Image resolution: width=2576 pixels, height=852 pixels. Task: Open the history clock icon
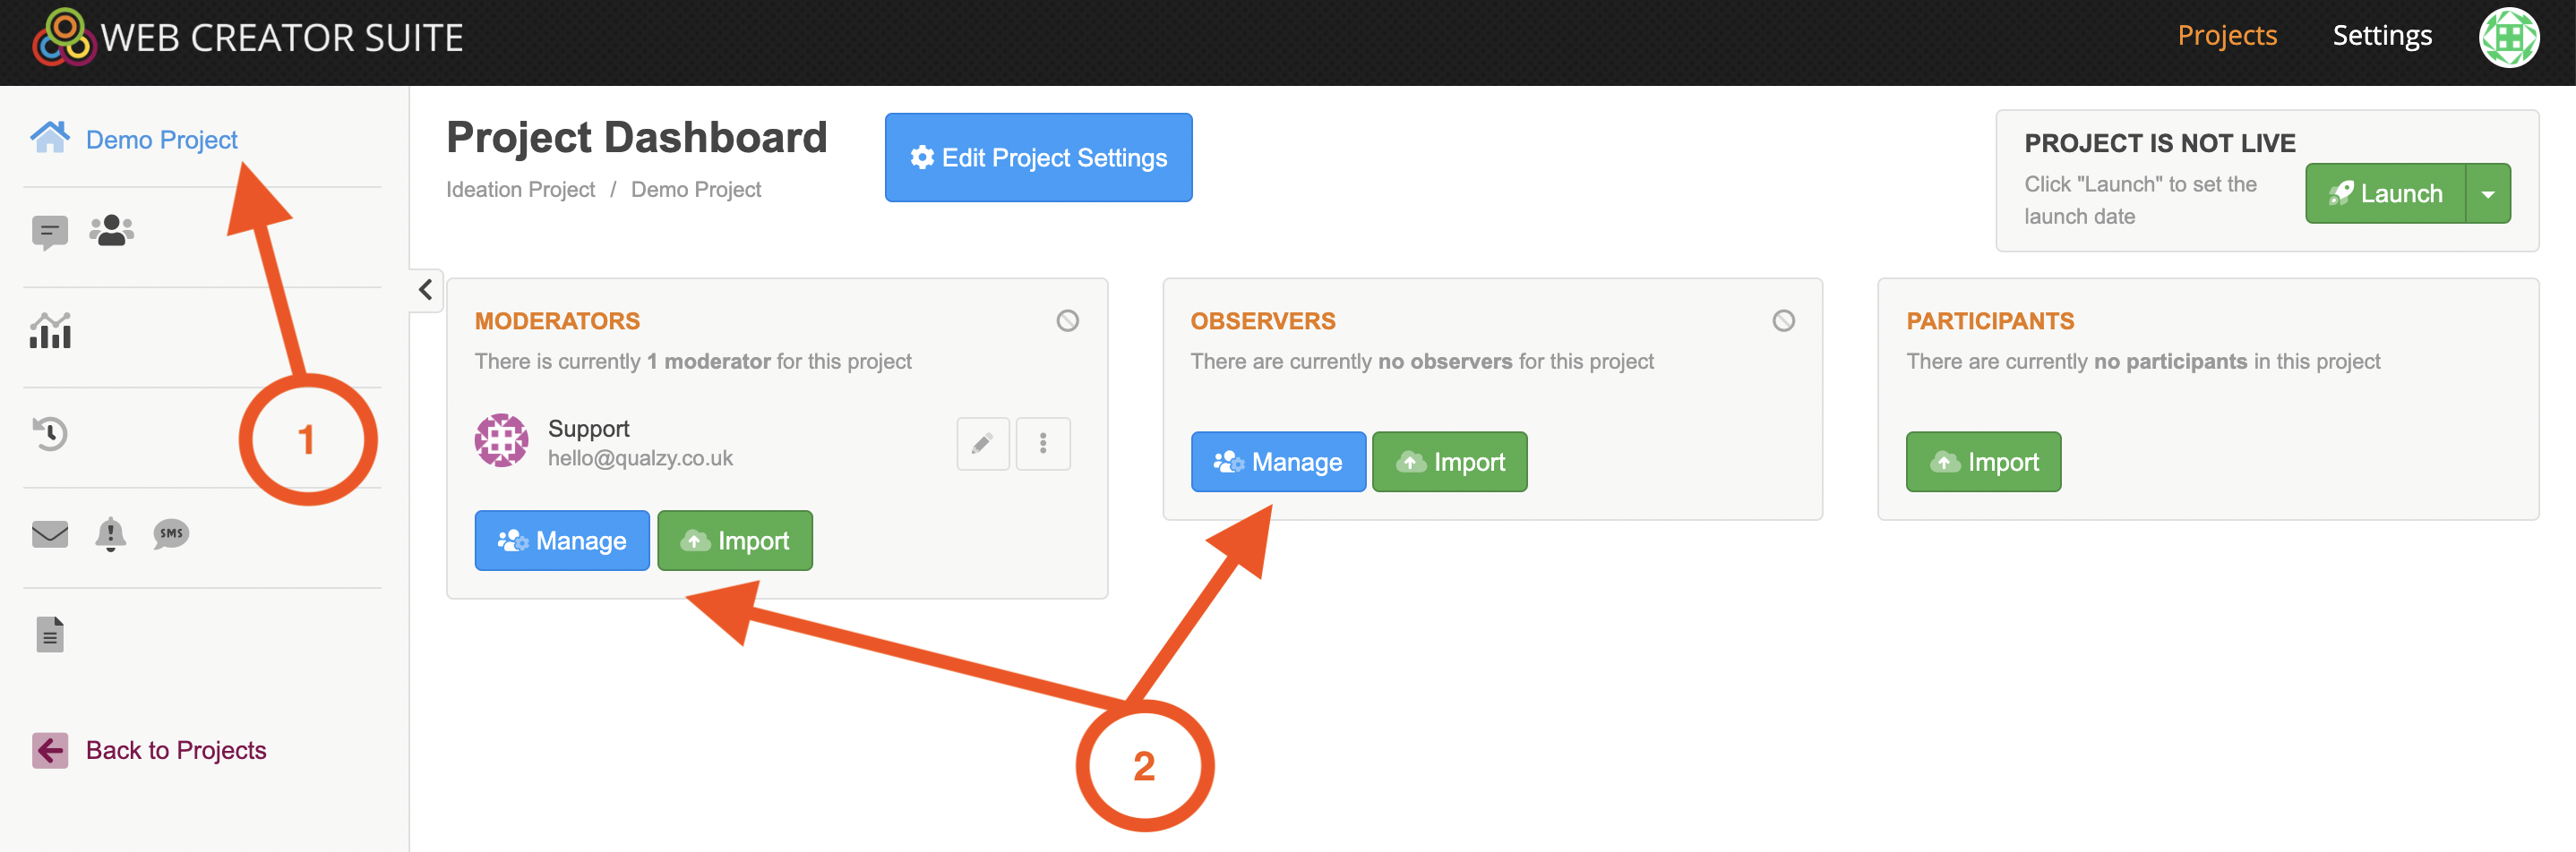50,433
